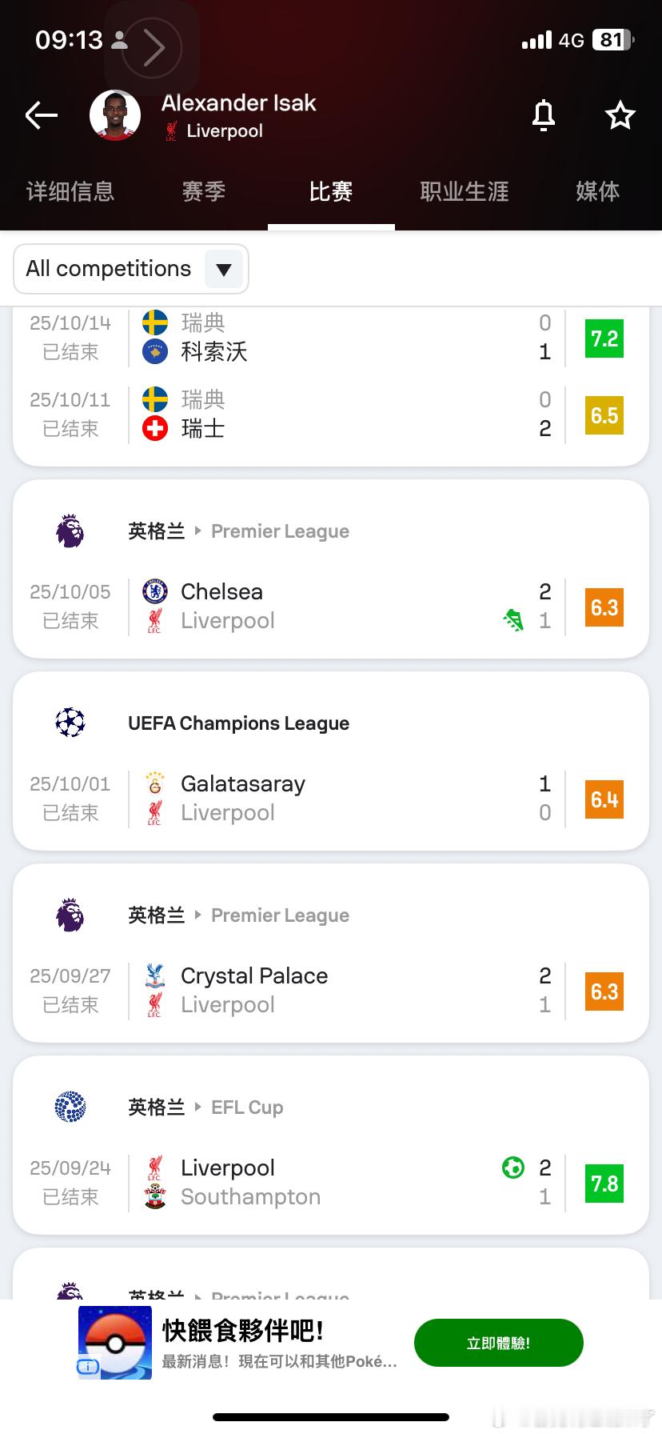This screenshot has width=662, height=1434.
Task: Tap the green 7.8 rating badge
Action: pos(604,1184)
